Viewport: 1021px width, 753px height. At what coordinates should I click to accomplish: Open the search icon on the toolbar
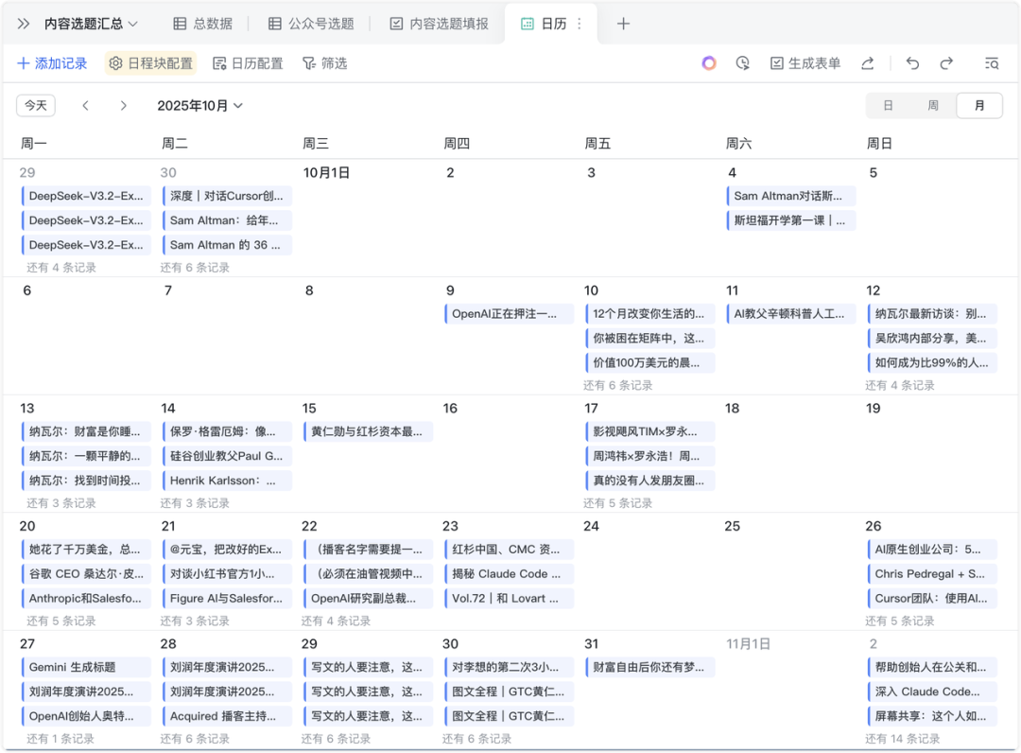point(991,62)
